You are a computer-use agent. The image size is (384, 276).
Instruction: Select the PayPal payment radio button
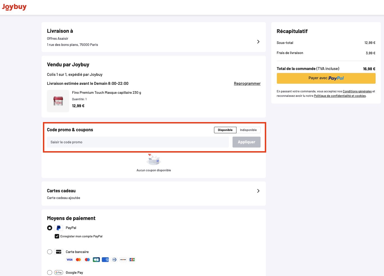click(50, 228)
